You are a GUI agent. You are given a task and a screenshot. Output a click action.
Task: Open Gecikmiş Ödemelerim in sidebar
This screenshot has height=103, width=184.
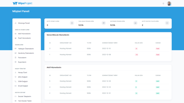26,53
